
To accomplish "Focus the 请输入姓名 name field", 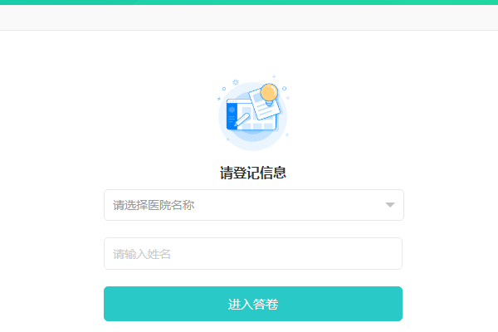I will [x=253, y=253].
